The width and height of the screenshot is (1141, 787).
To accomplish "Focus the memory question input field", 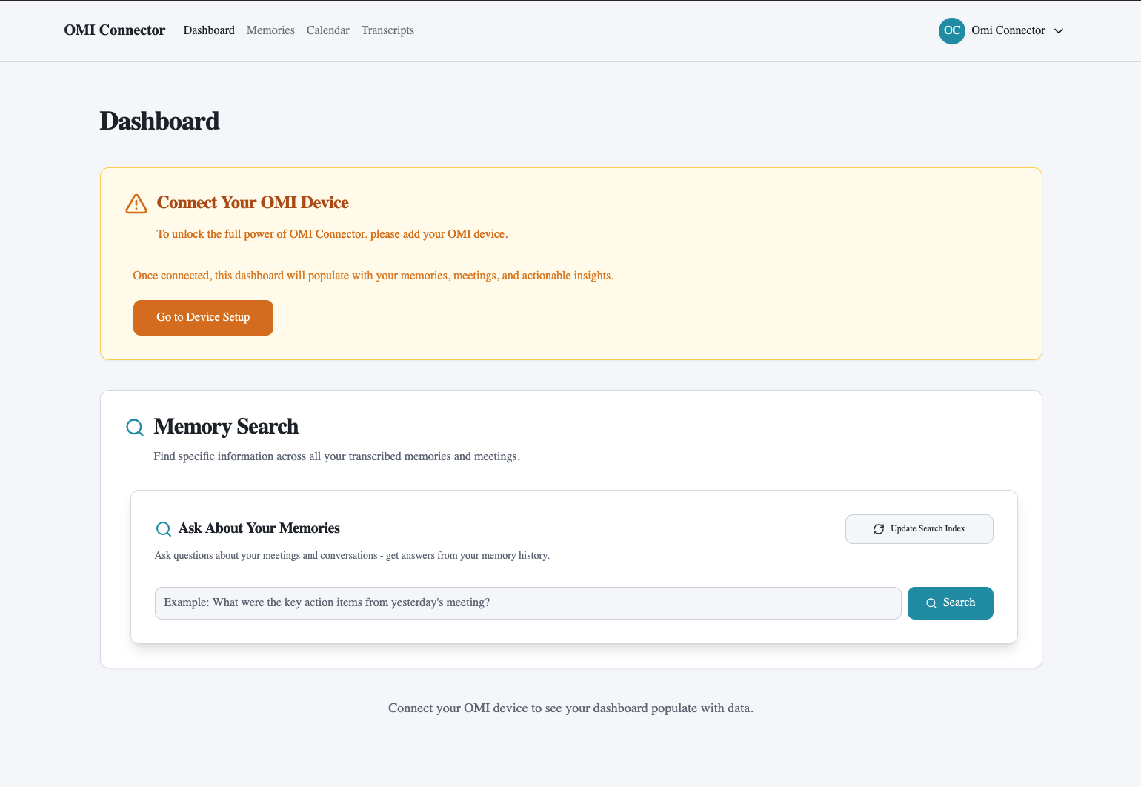I will pyautogui.click(x=528, y=603).
